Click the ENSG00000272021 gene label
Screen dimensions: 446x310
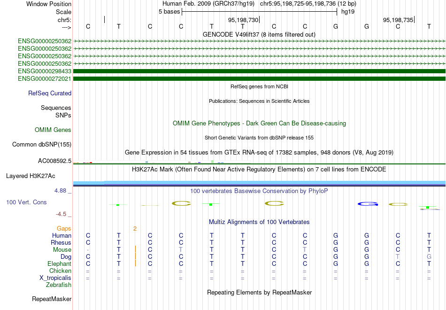click(x=45, y=78)
